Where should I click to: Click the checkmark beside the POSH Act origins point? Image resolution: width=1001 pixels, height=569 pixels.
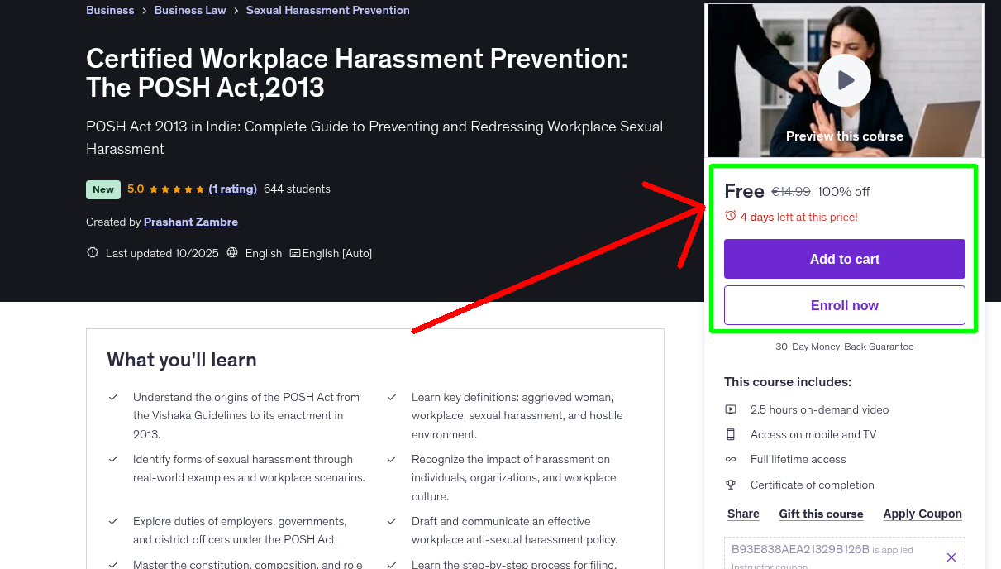pos(113,396)
